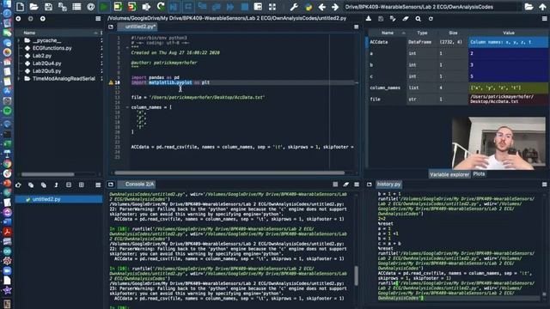550x309 pixels.
Task: Refresh the Variable explorer
Action: click(431, 19)
